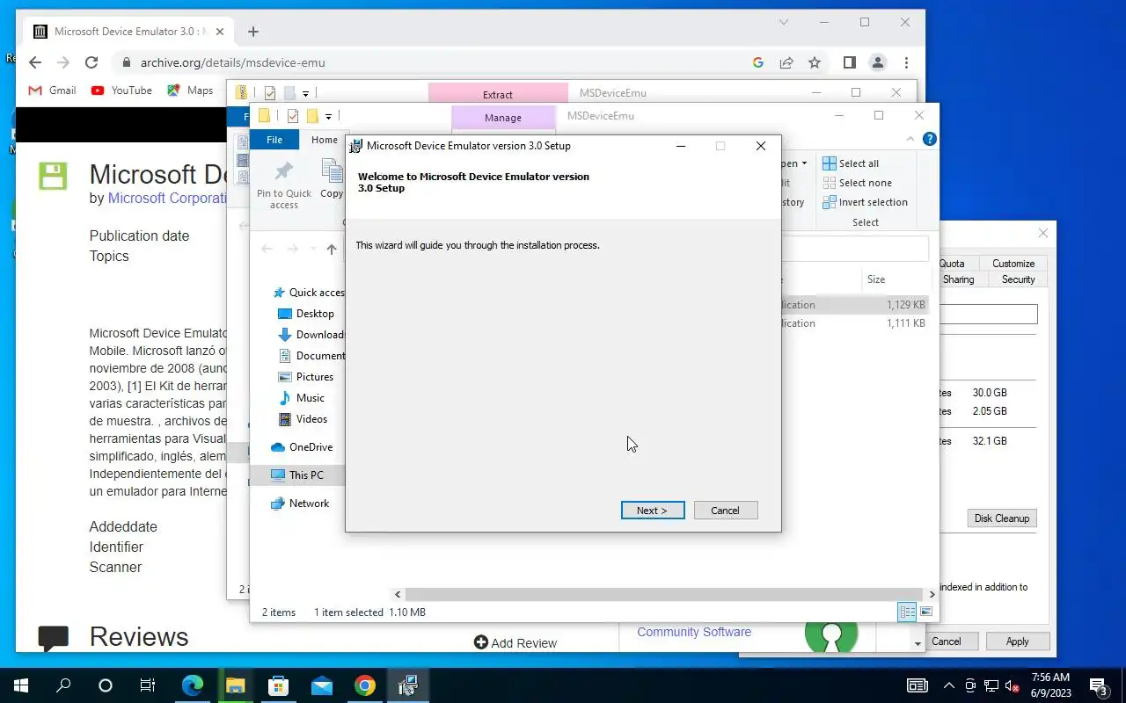This screenshot has height=703, width=1126.
Task: Go up one folder level arrow
Action: 332,249
